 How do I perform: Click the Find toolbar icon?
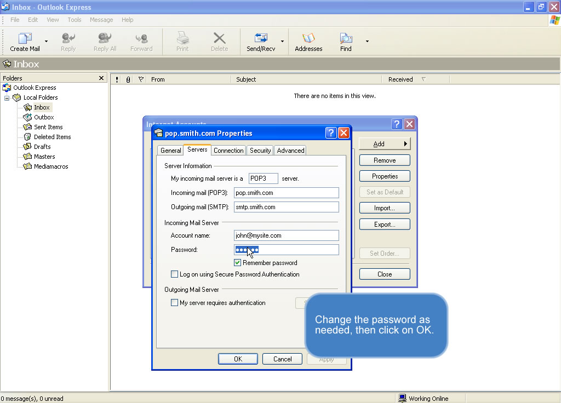click(x=346, y=39)
